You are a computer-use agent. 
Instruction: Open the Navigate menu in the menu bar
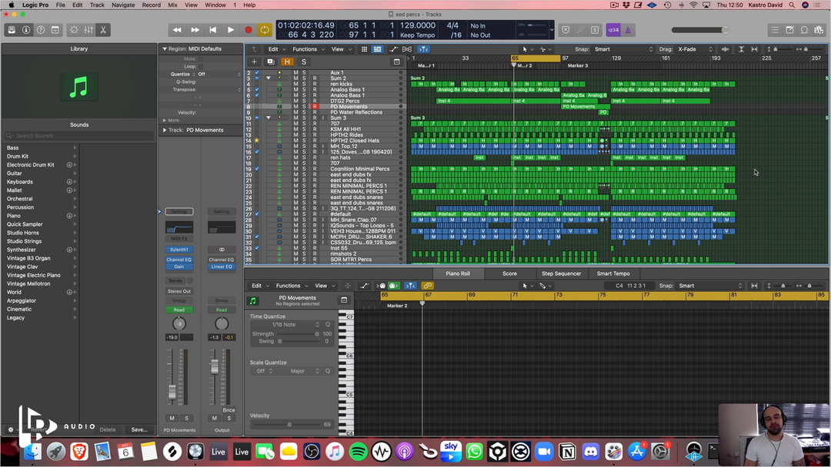123,5
